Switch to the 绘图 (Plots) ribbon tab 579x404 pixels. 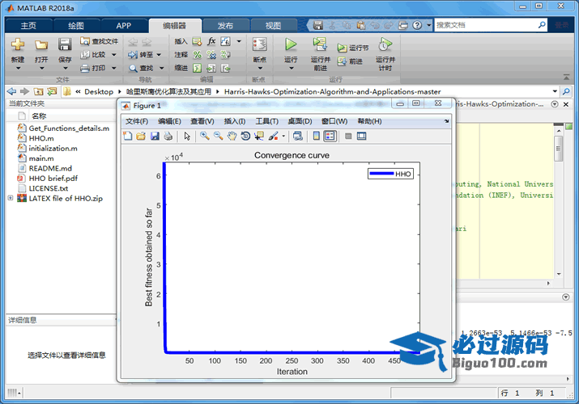pos(75,25)
